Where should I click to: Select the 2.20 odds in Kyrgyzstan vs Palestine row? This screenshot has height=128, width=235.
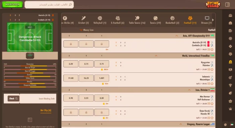[71, 64]
